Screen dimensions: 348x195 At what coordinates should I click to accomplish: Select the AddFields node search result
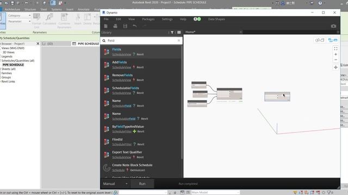[141, 64]
